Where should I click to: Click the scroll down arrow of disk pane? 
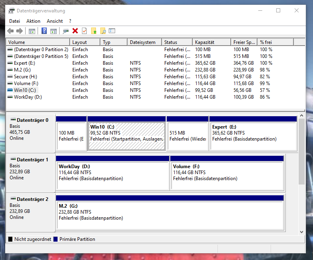302,232
